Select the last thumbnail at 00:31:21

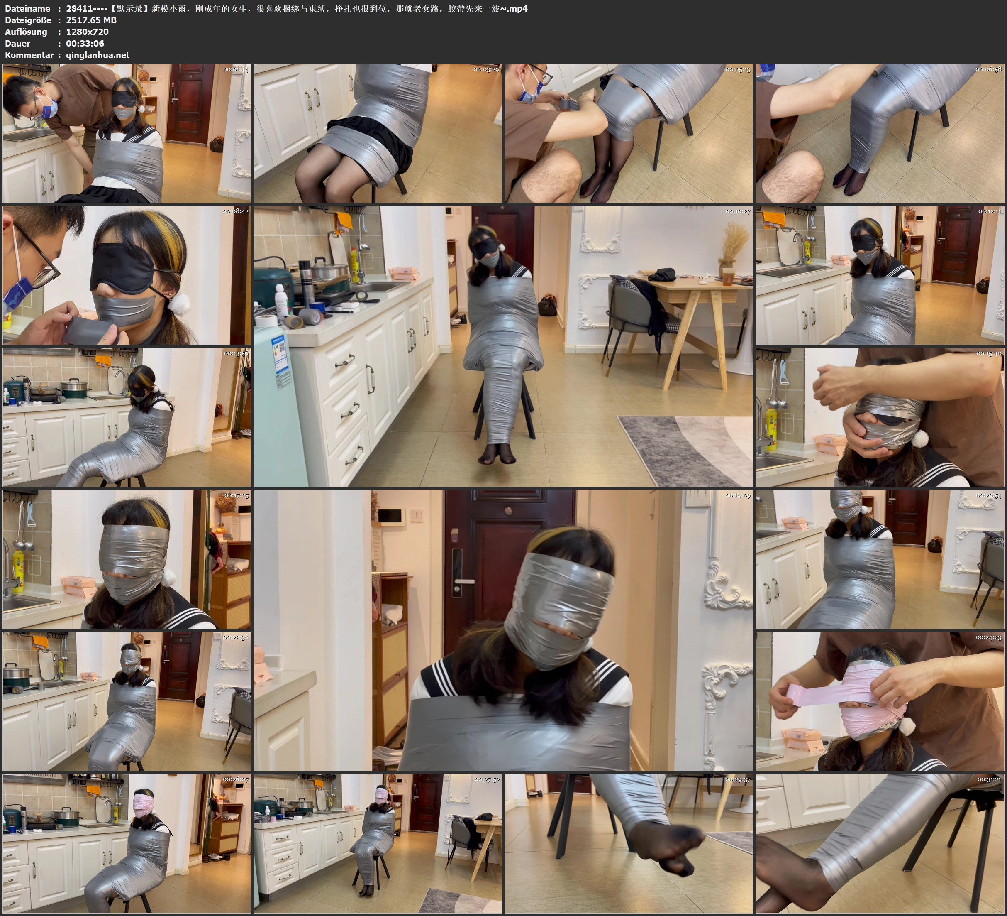click(x=880, y=843)
